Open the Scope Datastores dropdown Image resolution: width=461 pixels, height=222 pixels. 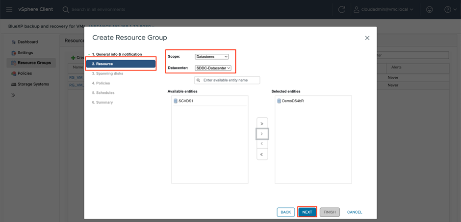point(211,57)
